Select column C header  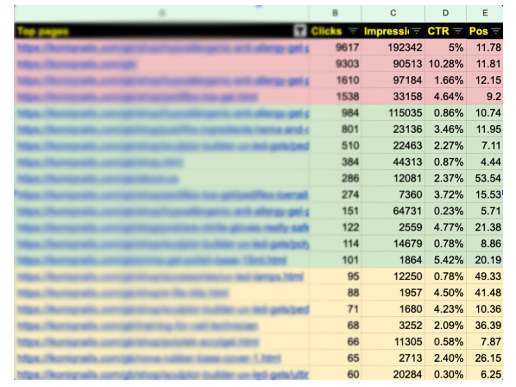[393, 13]
